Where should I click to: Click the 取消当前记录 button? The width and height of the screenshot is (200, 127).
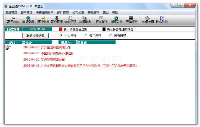35,36
